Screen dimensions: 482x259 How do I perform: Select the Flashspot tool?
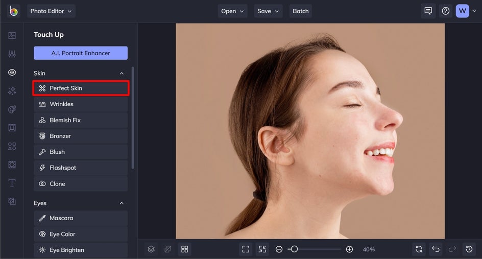tap(81, 168)
